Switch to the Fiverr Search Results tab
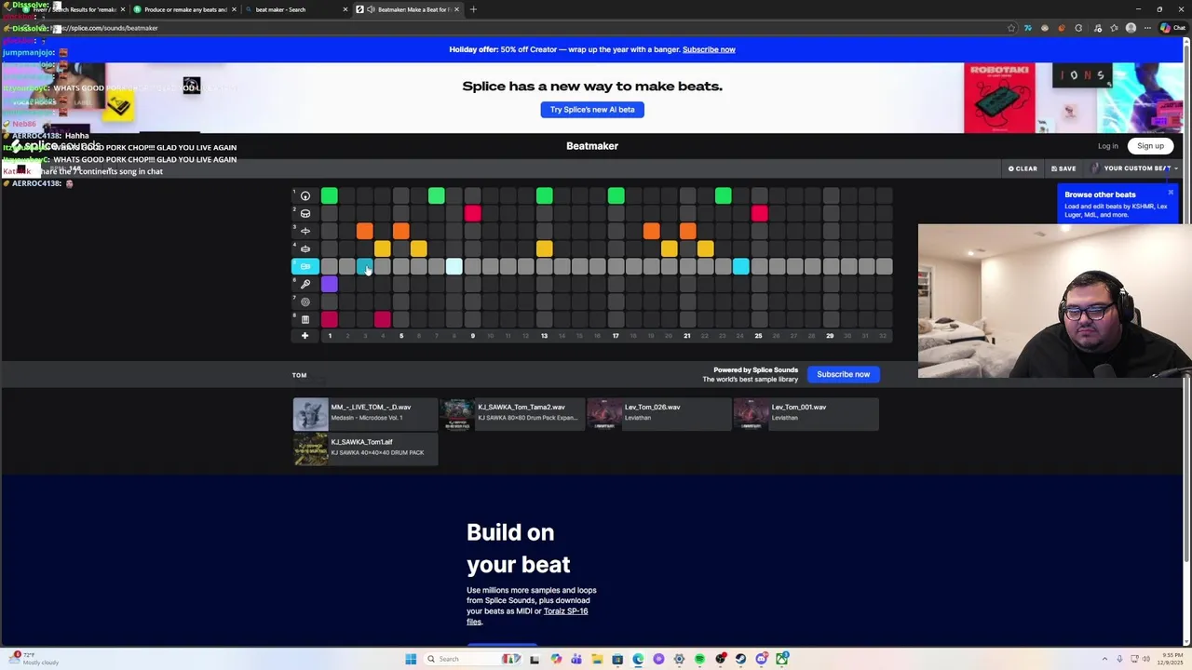The image size is (1192, 670). click(x=74, y=9)
